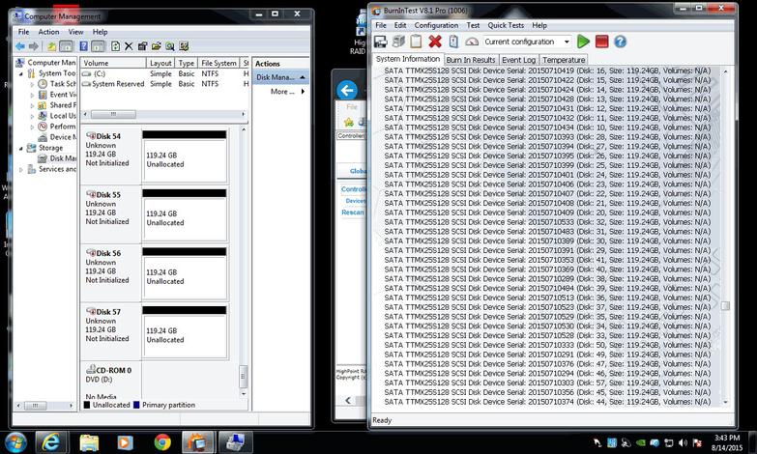This screenshot has width=757, height=454.
Task: Expand the Task Scheduler tree node
Action: point(32,84)
